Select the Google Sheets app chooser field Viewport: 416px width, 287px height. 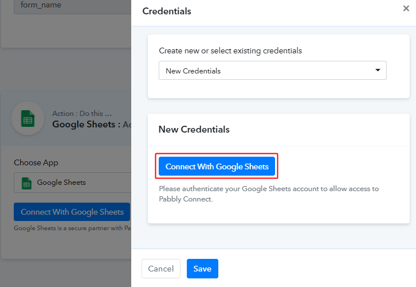72,183
